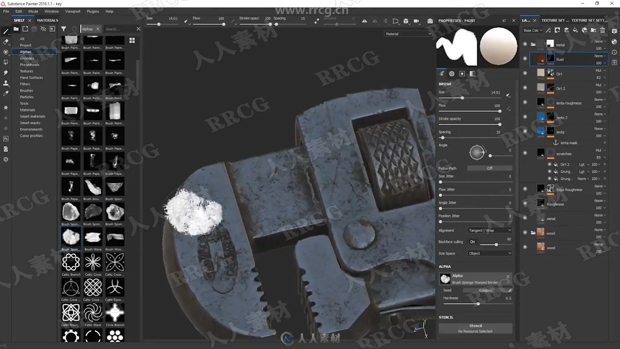Open the Viewport menu
This screenshot has width=620, height=349.
pos(72,11)
